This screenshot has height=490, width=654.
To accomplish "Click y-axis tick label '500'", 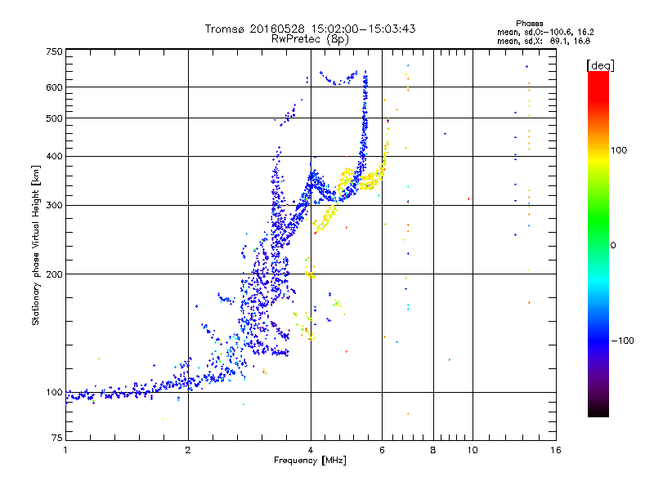I will (54, 118).
